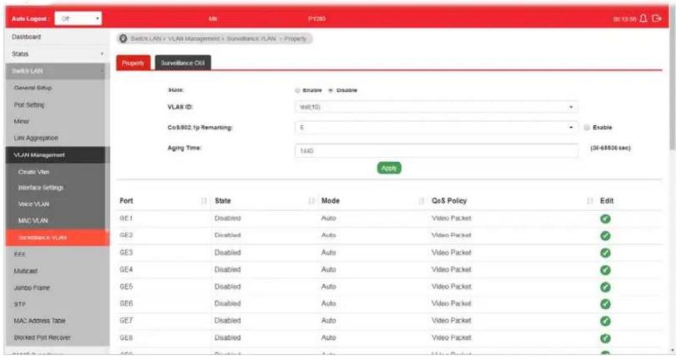Click the green Apply button
Screen dimensions: 676x356
click(389, 168)
